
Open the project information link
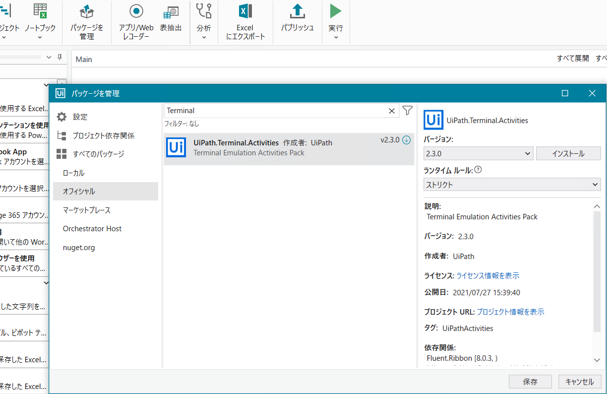[x=511, y=312]
